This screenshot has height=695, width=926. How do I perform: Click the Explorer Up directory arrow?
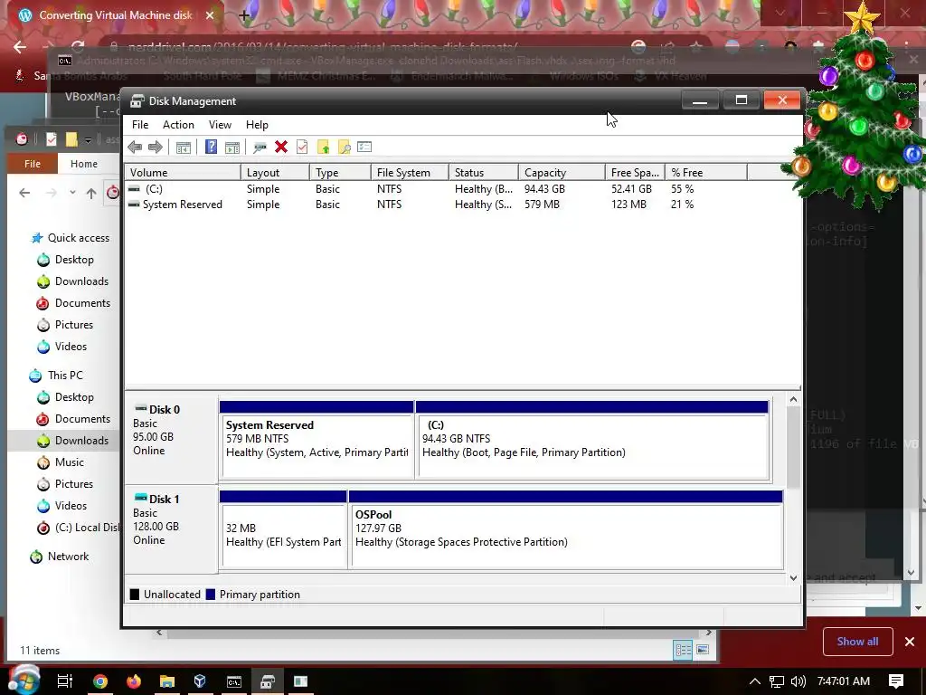pyautogui.click(x=91, y=193)
